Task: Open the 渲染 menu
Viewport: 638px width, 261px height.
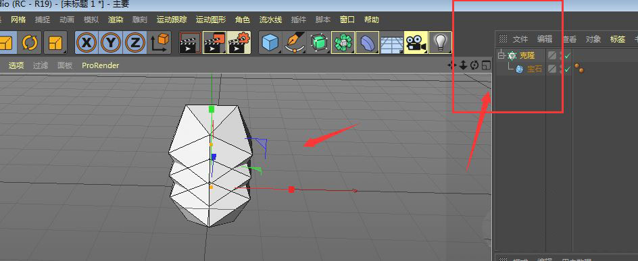Action: (116, 20)
